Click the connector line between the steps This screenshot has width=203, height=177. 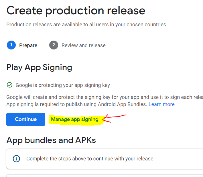(x=43, y=45)
